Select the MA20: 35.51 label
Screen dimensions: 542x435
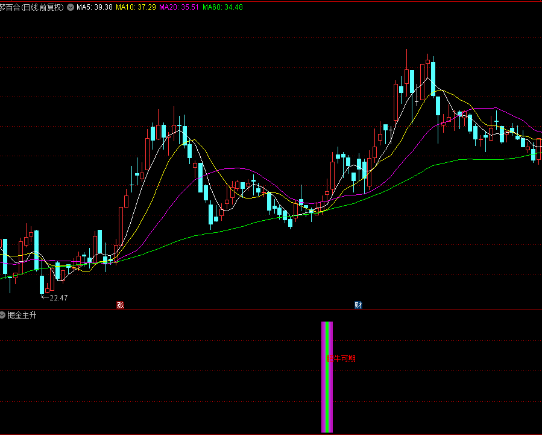click(179, 7)
